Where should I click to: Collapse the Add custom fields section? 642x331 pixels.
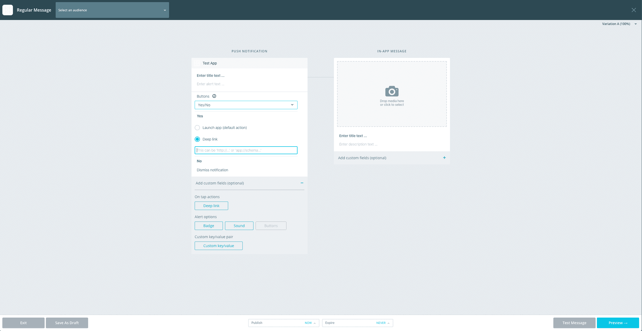click(x=302, y=183)
